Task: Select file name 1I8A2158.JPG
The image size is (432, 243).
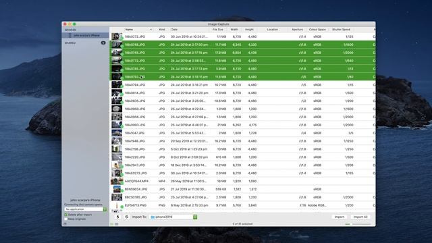Action: [x=135, y=149]
